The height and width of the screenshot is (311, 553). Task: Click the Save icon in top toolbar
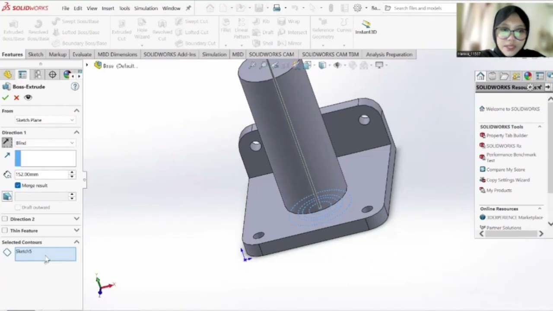[258, 8]
